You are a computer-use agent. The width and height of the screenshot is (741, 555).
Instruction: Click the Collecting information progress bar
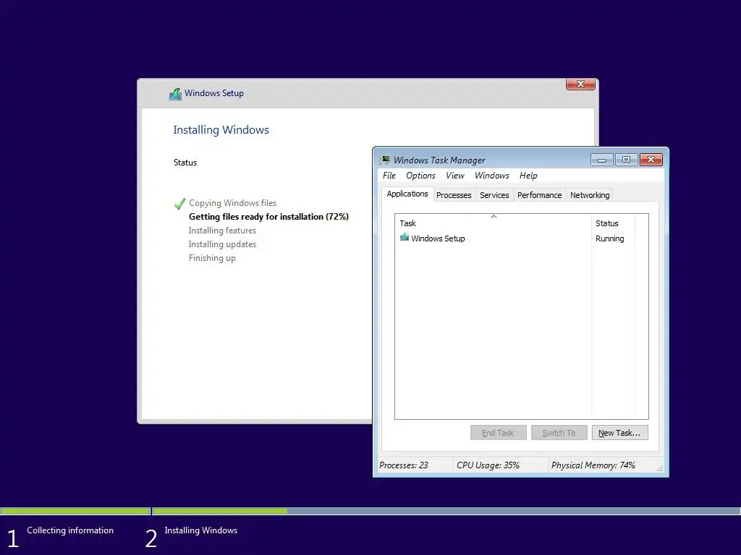pos(75,511)
